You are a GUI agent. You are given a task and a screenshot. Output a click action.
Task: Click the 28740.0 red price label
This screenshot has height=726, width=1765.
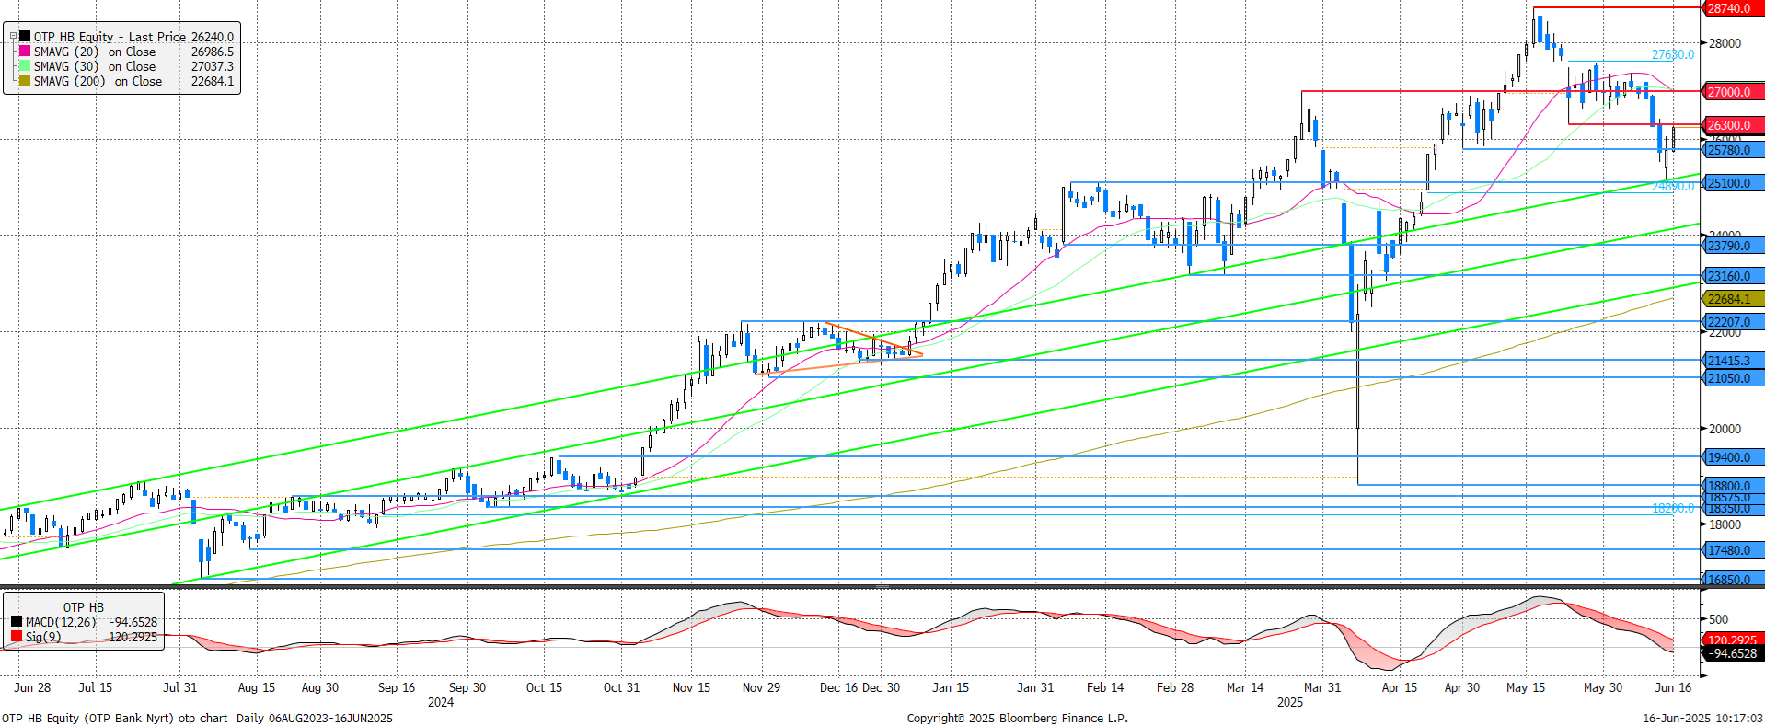[1732, 8]
